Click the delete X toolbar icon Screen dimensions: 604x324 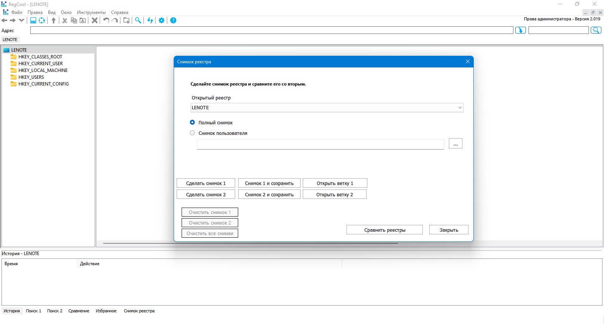point(95,20)
